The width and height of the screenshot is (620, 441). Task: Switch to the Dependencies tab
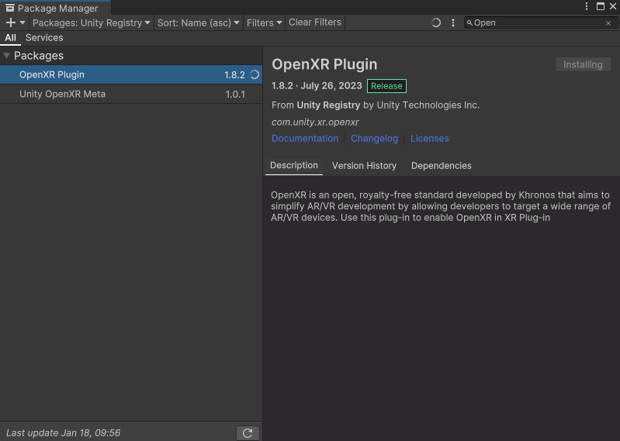pos(442,166)
